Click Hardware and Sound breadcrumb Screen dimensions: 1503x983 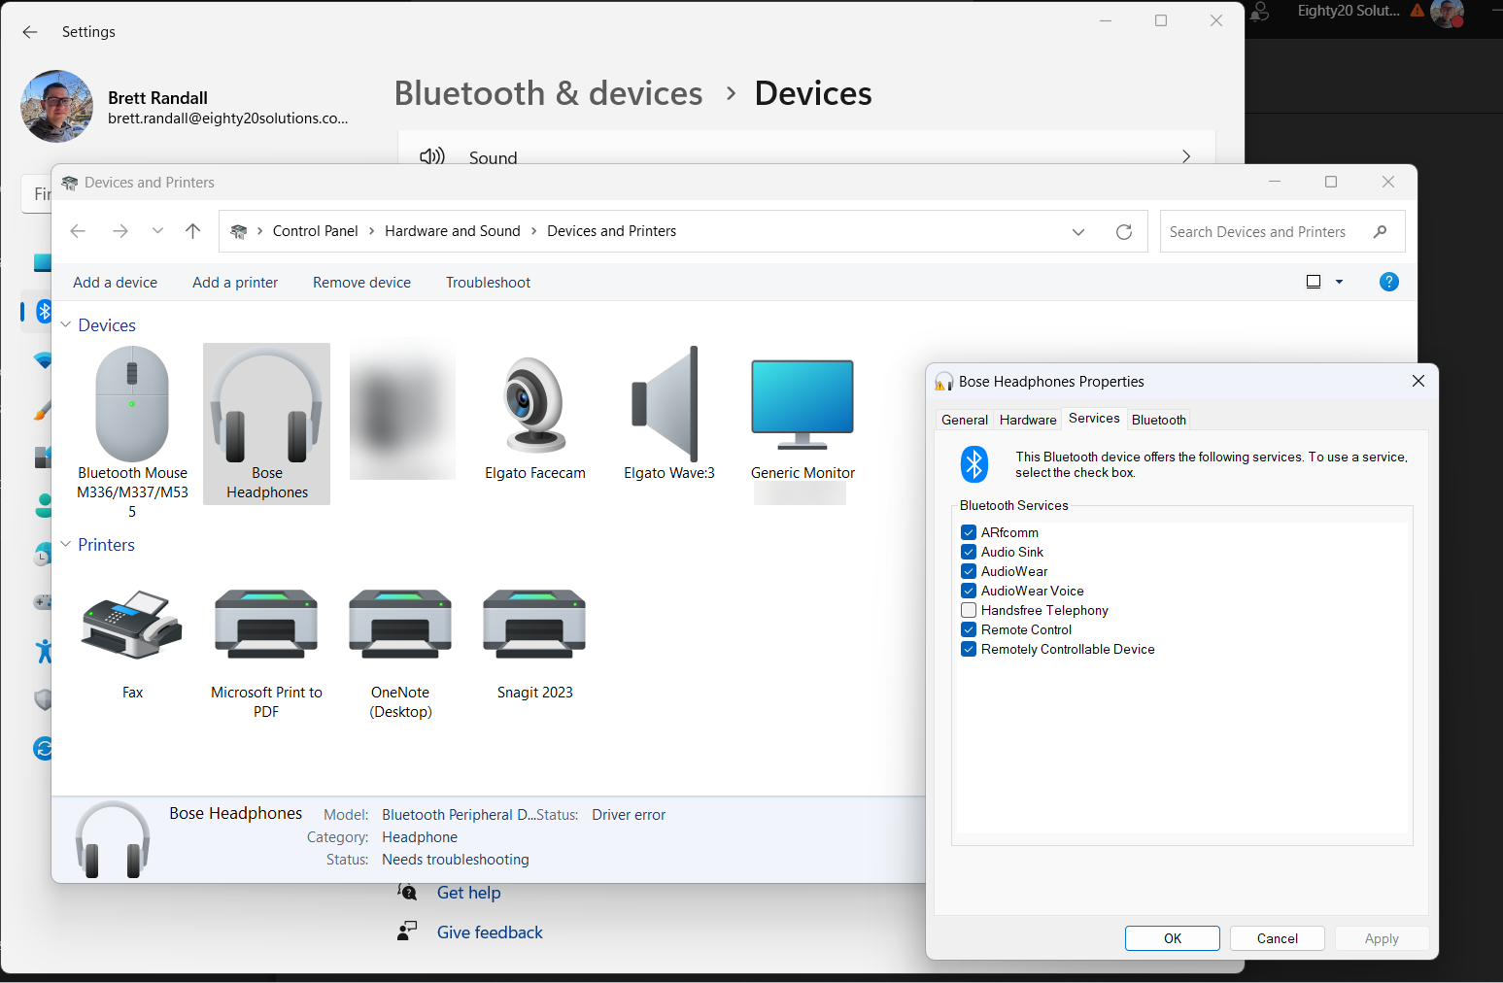[452, 231]
